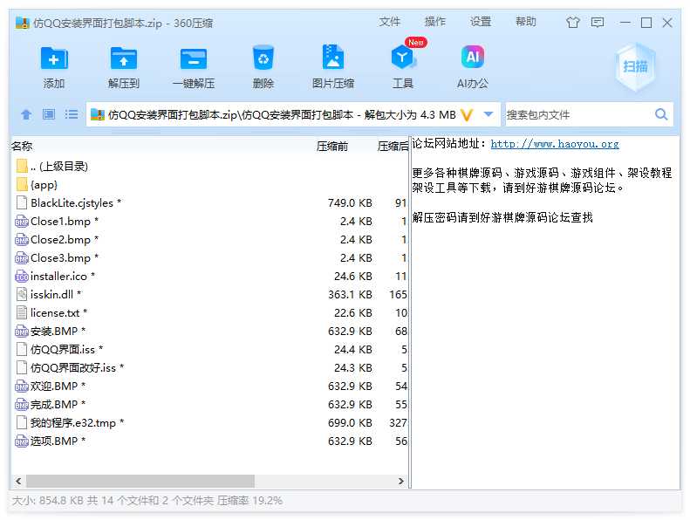Select the 仿QQ界面改好.iss file name
The width and height of the screenshot is (690, 520).
click(73, 367)
